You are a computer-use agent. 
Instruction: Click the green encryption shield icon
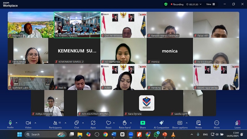click(x=166, y=4)
